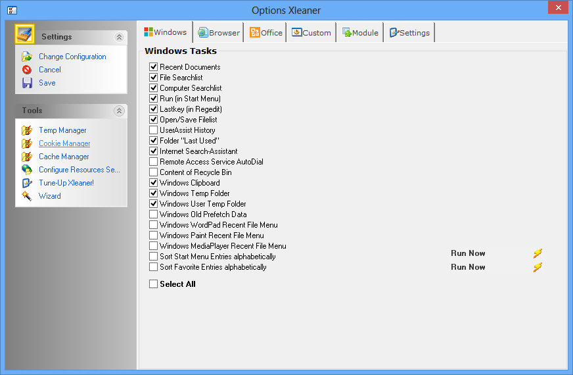Click Run Now for Sort Favorite Entries
This screenshot has width=573, height=375.
(468, 267)
